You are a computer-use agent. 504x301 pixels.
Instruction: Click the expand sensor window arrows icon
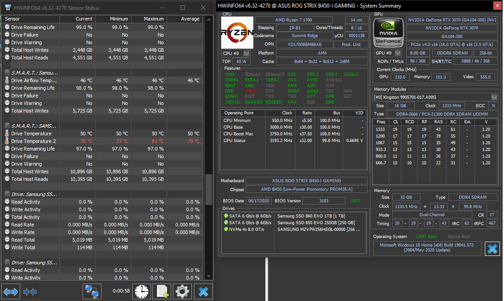click(x=11, y=291)
